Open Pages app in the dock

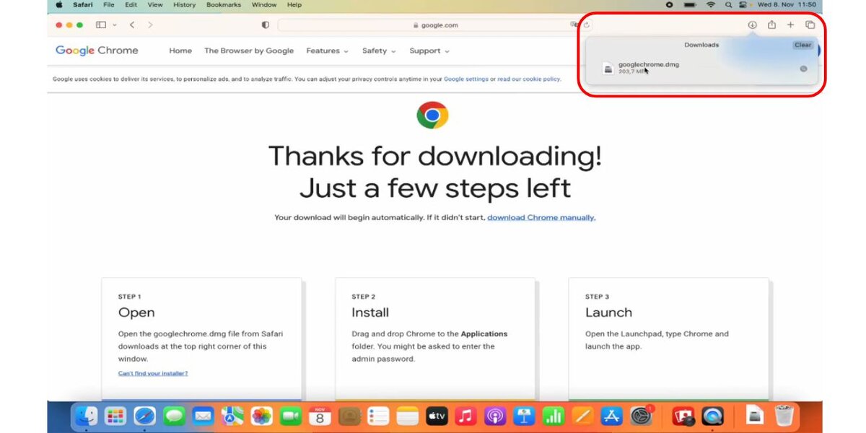tap(582, 416)
